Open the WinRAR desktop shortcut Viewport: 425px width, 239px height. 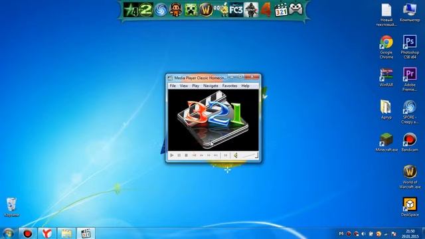386,77
